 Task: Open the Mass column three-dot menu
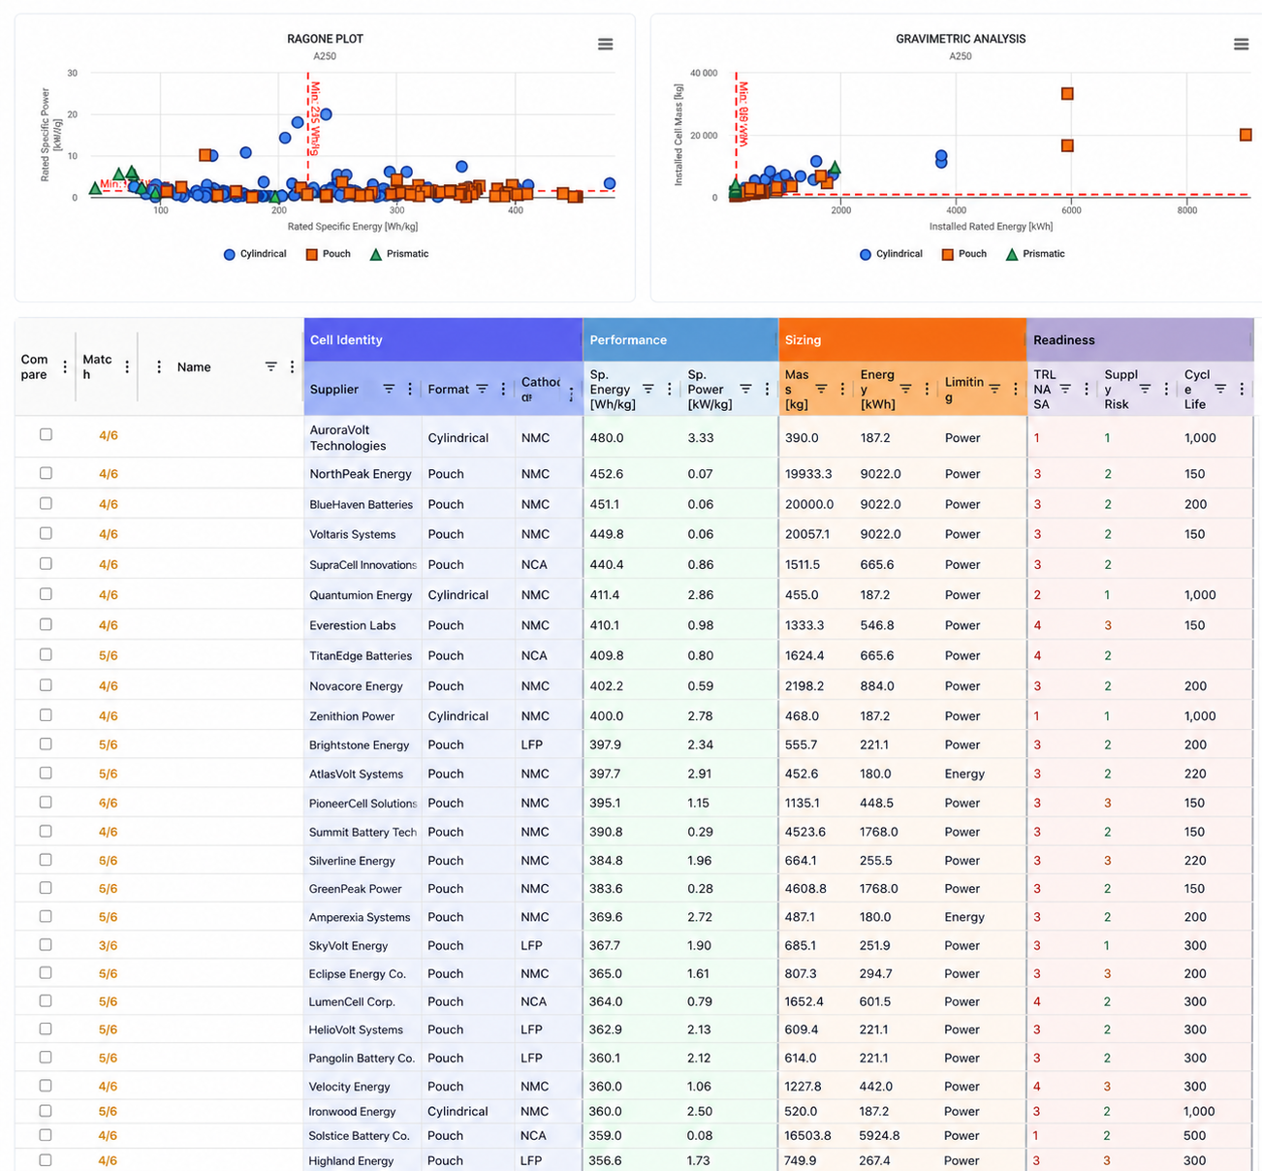tap(842, 389)
